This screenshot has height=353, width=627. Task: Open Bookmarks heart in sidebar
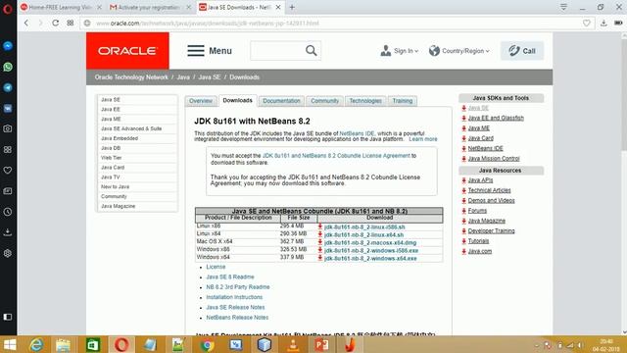click(8, 171)
